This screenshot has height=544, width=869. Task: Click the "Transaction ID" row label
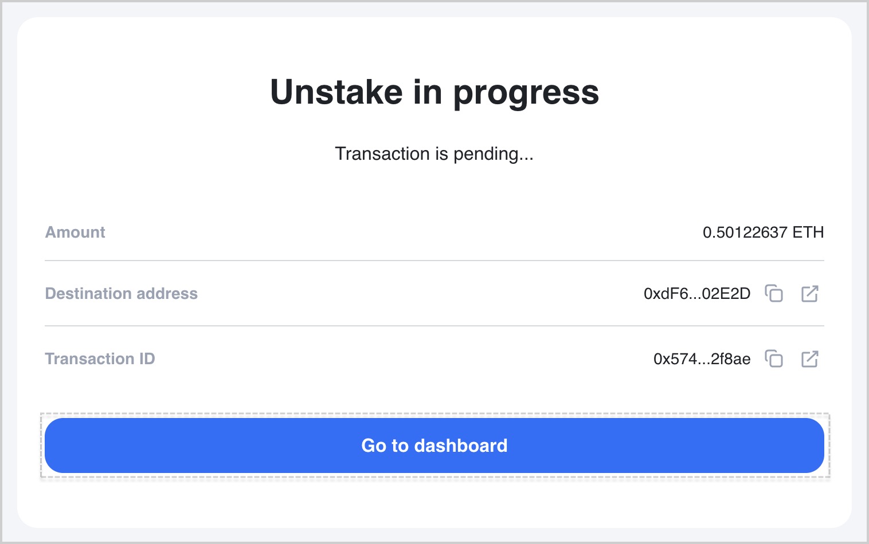(x=100, y=359)
